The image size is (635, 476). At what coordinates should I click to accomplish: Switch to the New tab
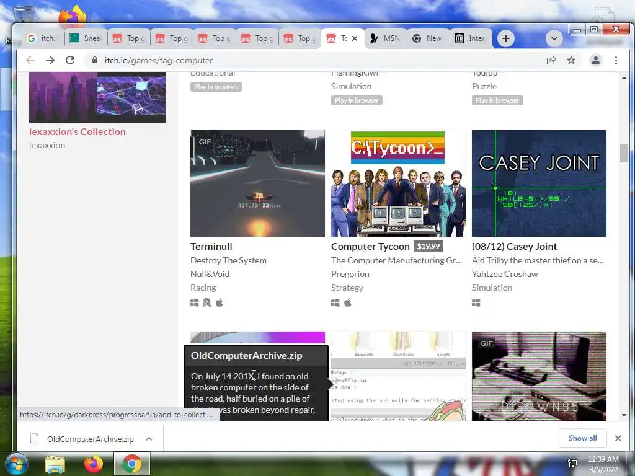pos(428,38)
